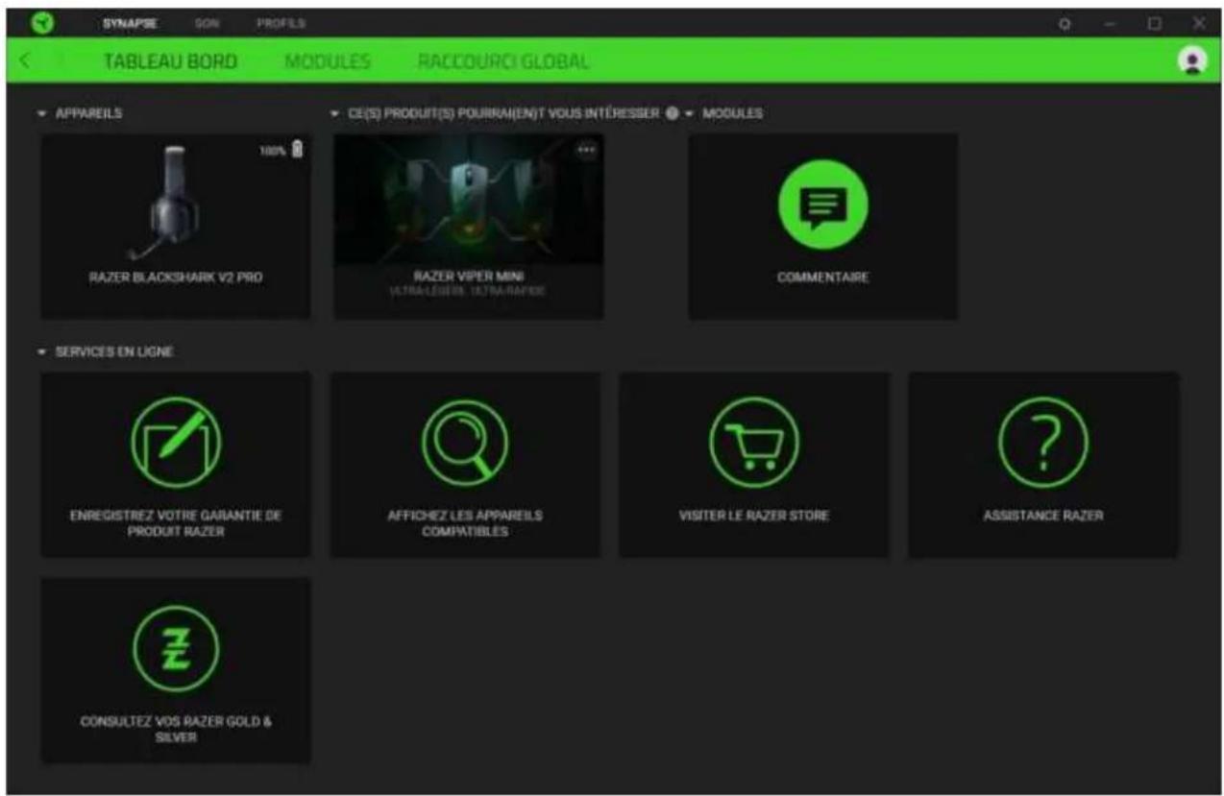Open the Modules tab in green bar

(328, 61)
